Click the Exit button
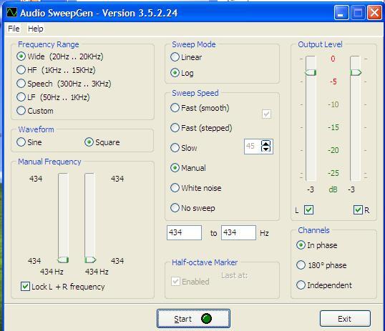Image resolution: width=385 pixels, height=331 pixels. (345, 318)
